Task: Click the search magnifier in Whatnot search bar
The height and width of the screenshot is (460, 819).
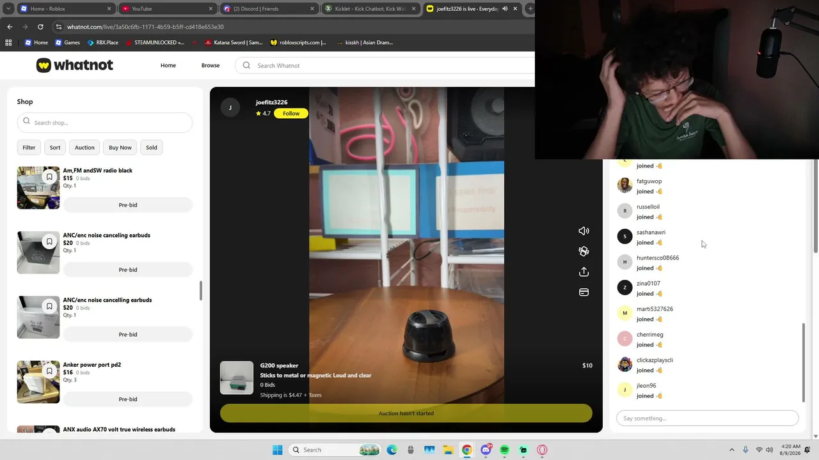Action: pos(246,65)
